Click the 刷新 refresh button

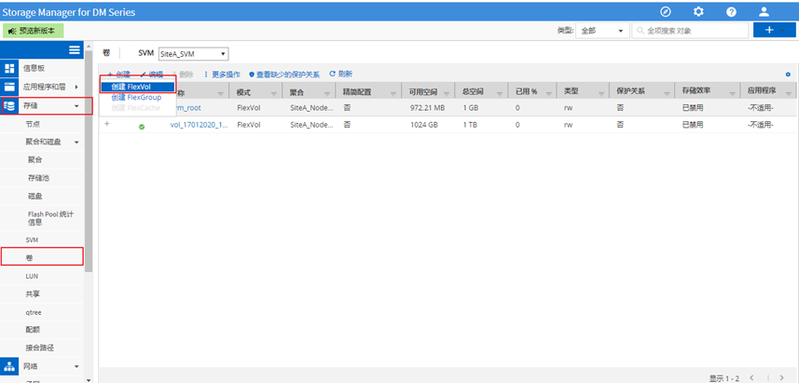coord(341,74)
